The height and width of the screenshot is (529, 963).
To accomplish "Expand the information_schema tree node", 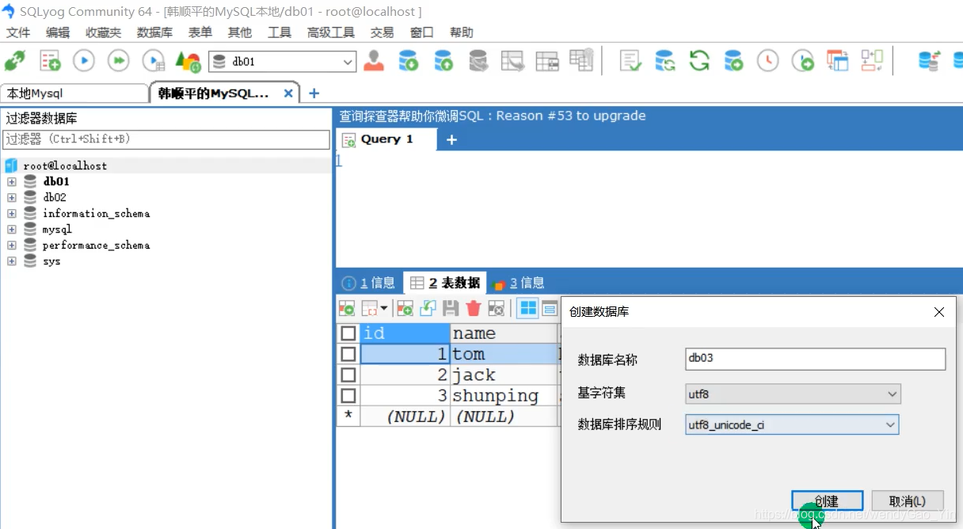I will coord(12,213).
